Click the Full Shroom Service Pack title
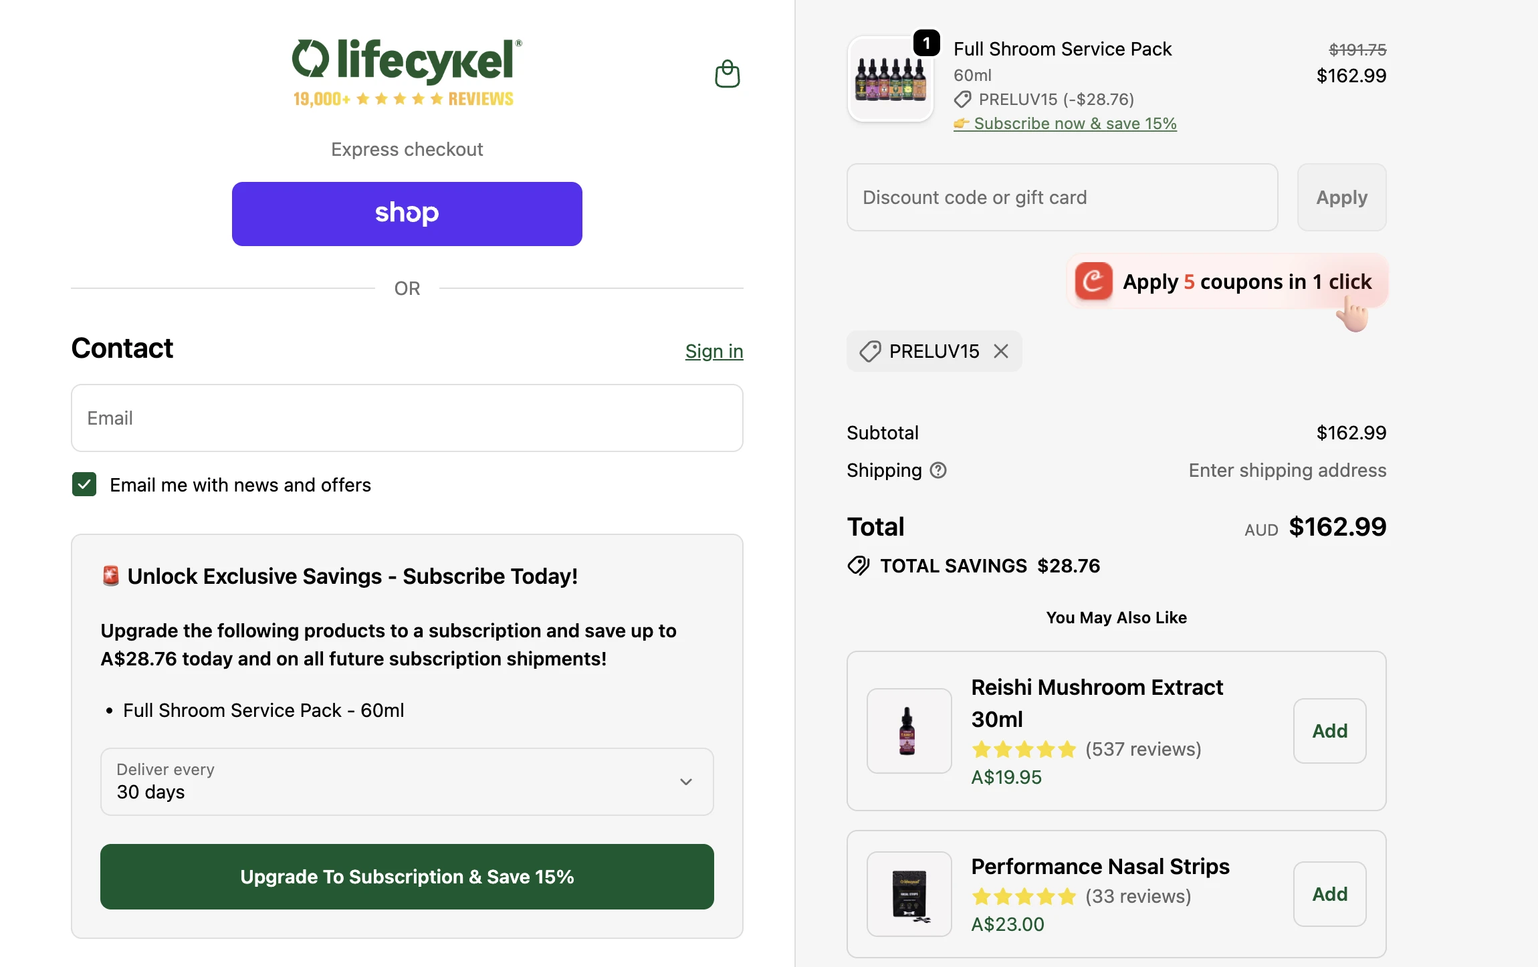 click(1062, 49)
